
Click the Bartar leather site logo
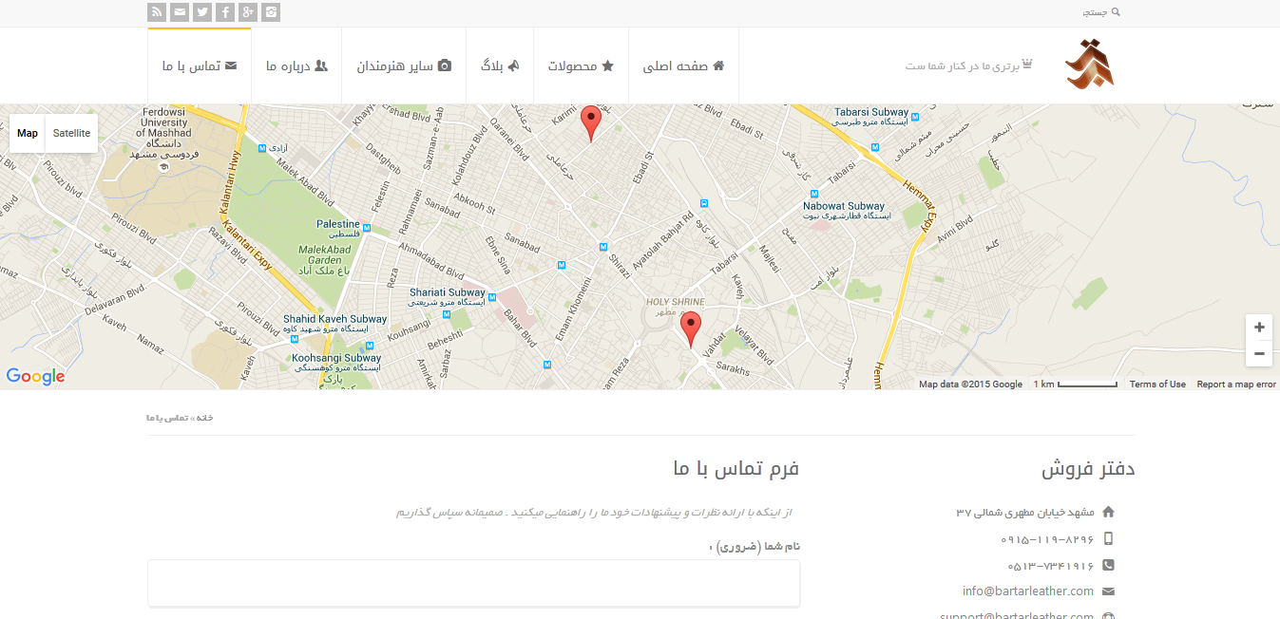(x=1089, y=65)
